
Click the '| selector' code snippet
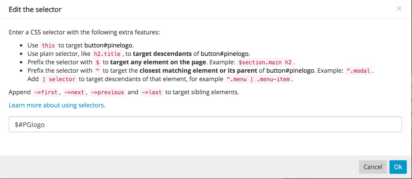59,79
